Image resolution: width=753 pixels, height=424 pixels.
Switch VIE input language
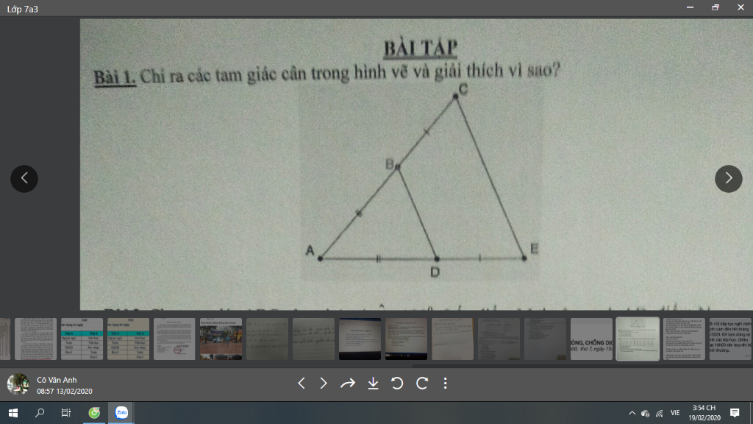tap(675, 413)
